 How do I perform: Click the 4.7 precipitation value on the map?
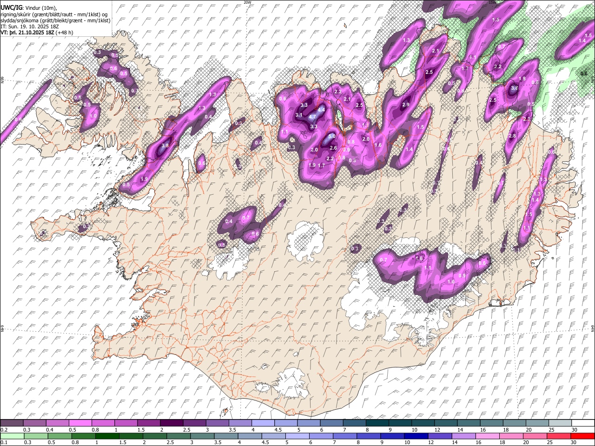point(313,117)
